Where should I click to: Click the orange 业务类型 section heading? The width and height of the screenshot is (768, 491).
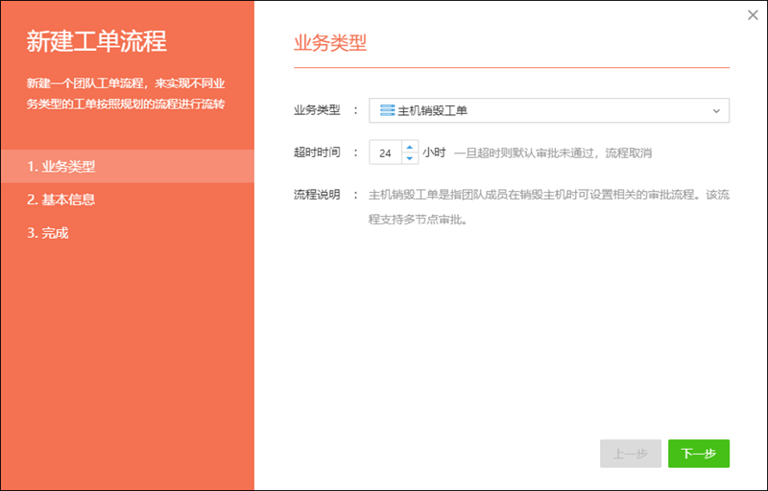pos(329,42)
